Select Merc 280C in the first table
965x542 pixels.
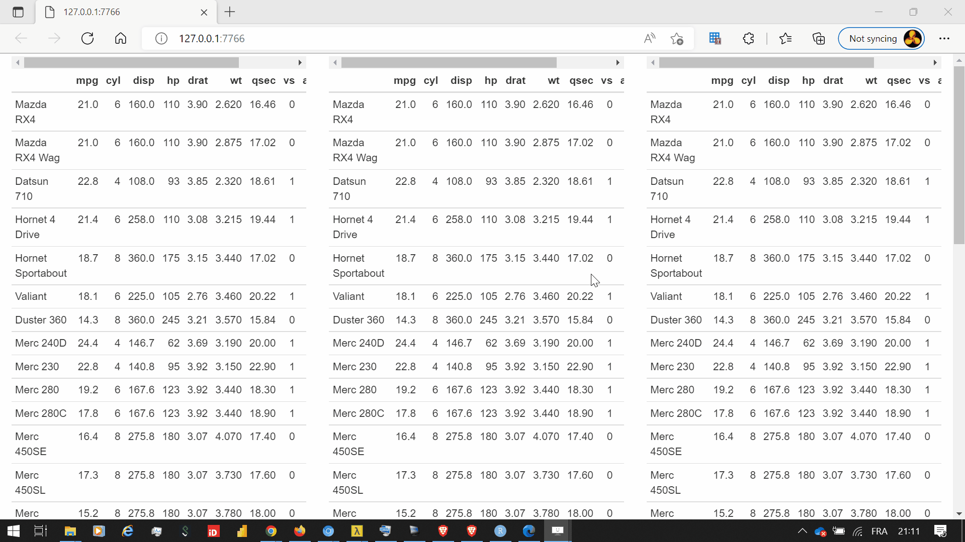click(x=41, y=413)
